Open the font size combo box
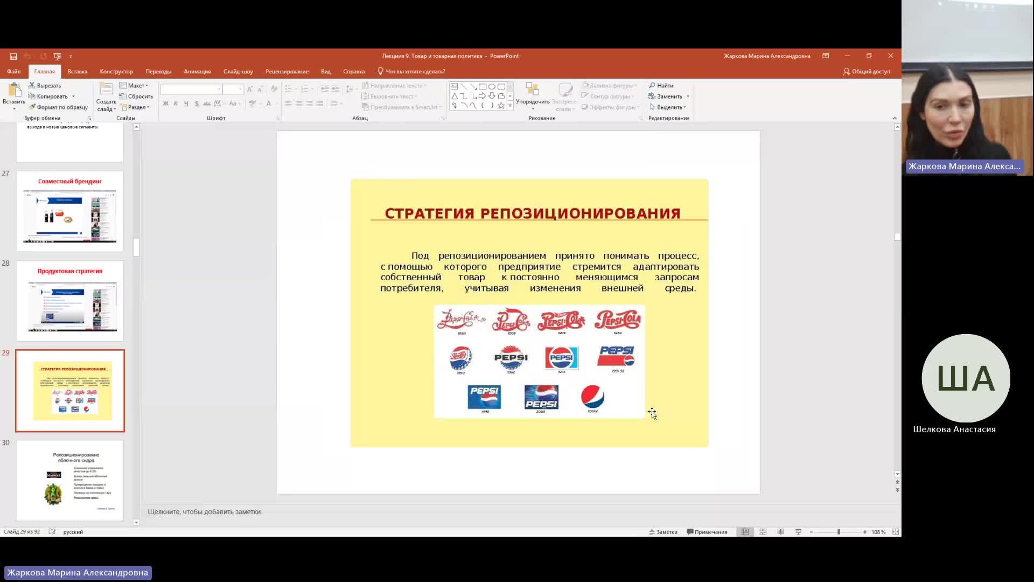The image size is (1034, 582). point(233,89)
